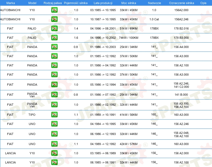
Task: Click the fuel icon in the Uno 1.1 row
Action: 54,144
